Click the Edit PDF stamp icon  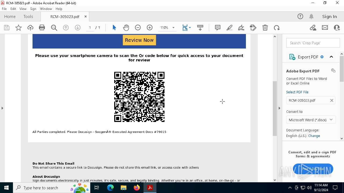[x=253, y=28]
